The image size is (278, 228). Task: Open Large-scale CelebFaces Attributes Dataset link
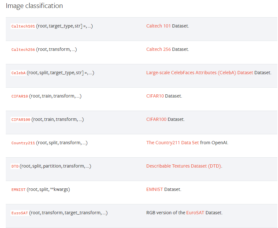click(x=200, y=73)
